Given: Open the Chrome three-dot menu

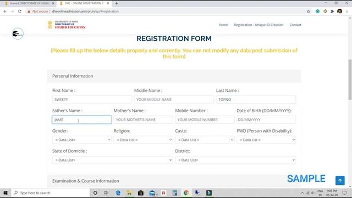Looking at the screenshot, I should coord(347,11).
